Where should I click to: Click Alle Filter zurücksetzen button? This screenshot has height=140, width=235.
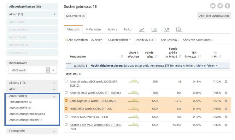tap(214, 16)
